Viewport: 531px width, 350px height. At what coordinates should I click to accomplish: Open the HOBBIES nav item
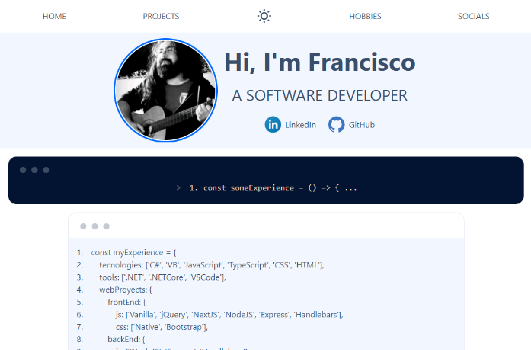tap(365, 16)
